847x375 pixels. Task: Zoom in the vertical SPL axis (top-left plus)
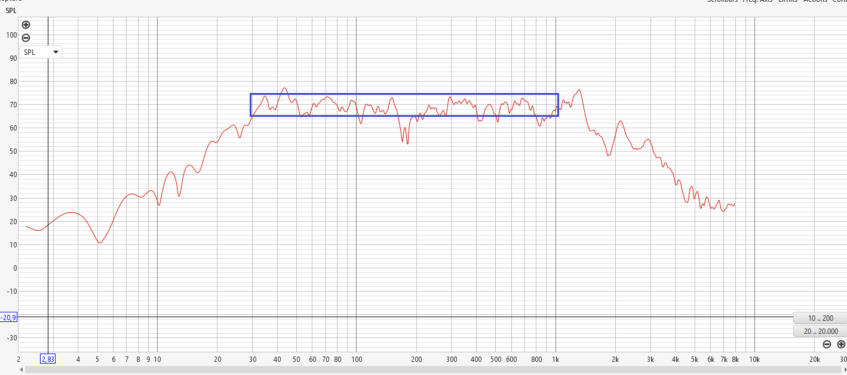(26, 25)
